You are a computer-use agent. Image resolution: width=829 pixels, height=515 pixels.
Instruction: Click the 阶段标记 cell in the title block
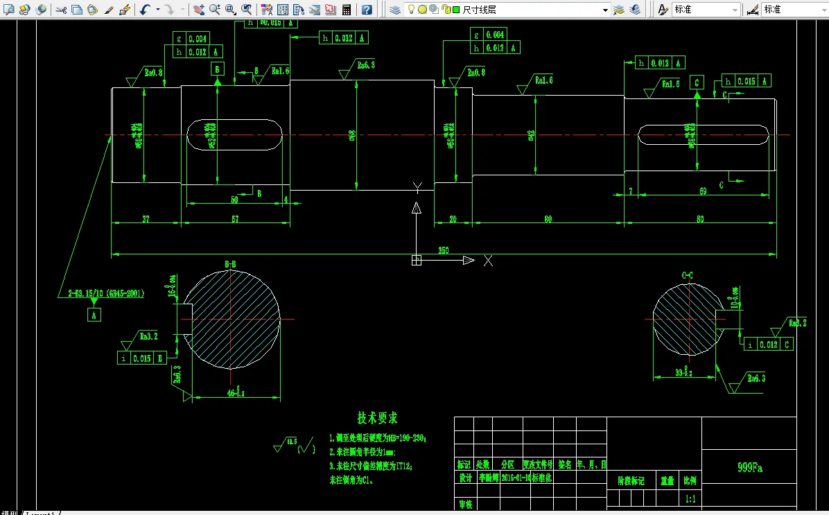click(631, 480)
